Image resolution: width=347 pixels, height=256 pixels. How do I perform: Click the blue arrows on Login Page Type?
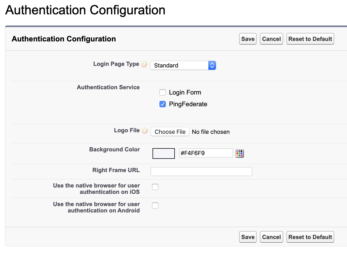click(212, 65)
